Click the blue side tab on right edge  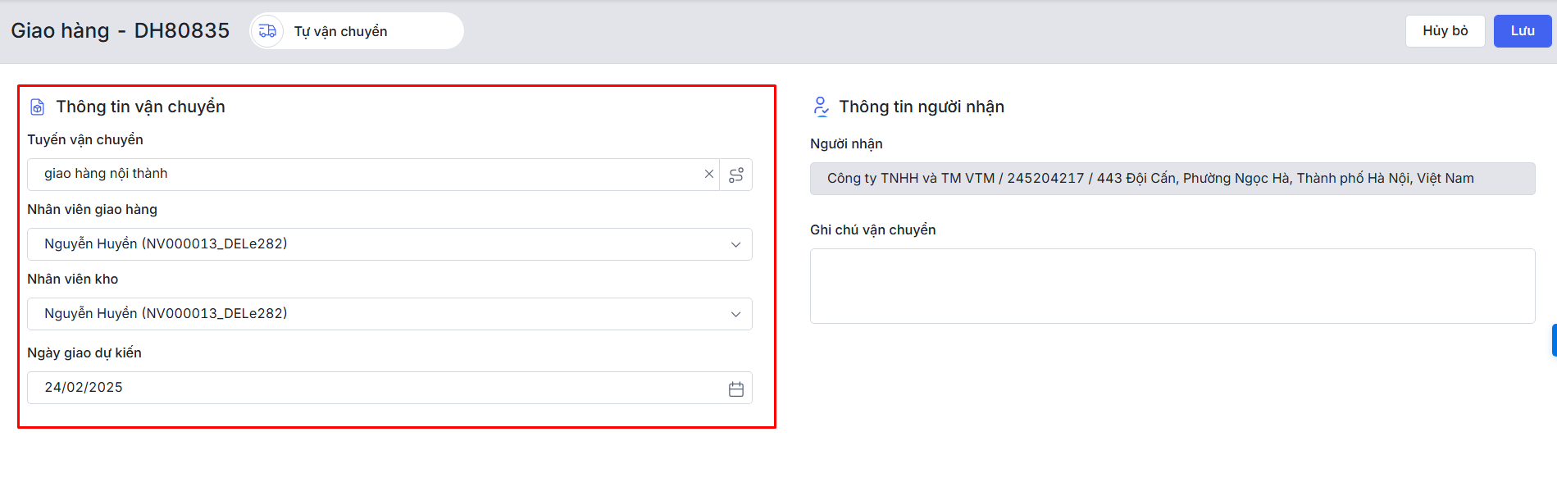[1554, 340]
